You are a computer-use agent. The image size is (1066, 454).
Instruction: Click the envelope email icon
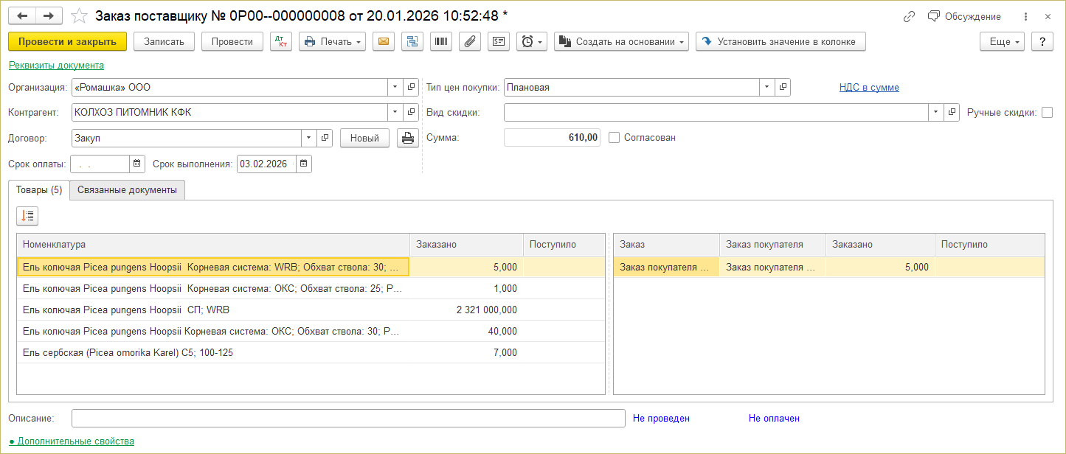click(383, 42)
